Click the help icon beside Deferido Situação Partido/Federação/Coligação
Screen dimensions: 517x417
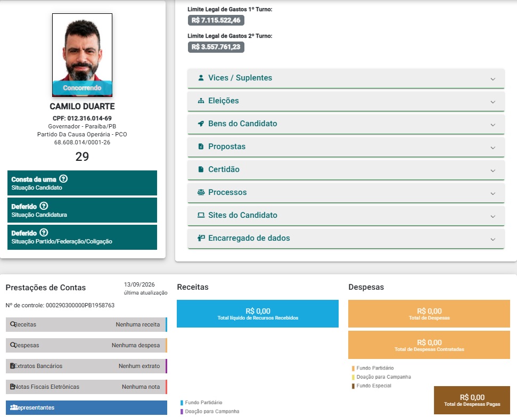pos(44,233)
